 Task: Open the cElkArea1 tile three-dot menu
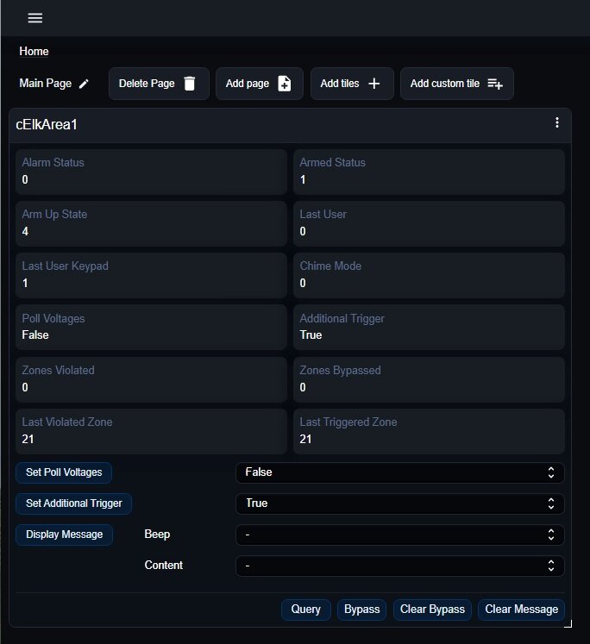[557, 123]
